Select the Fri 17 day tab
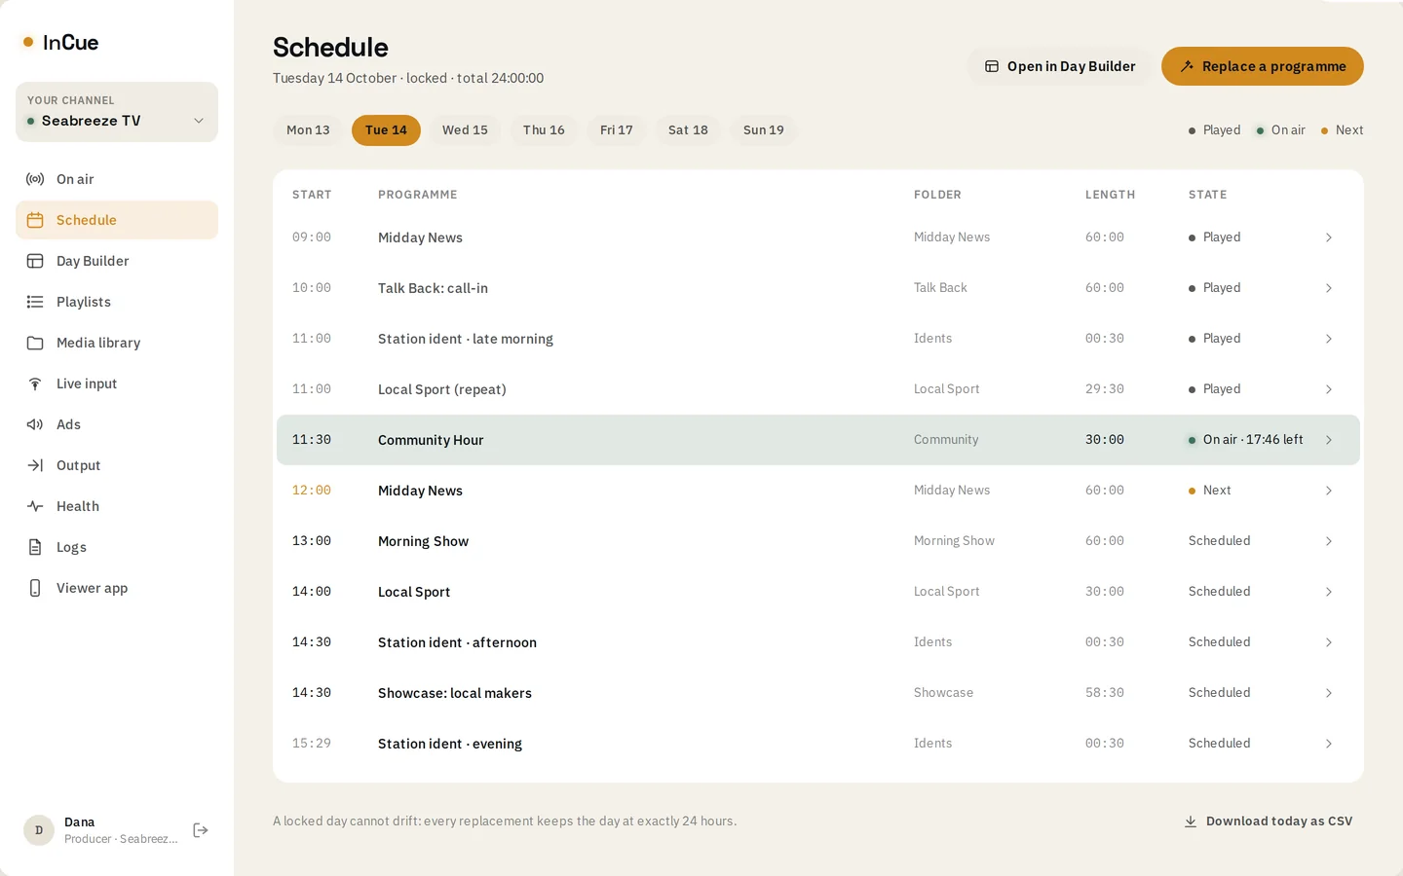 617,130
